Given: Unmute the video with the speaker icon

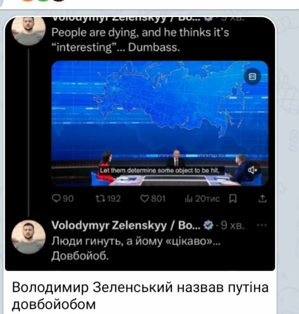Looking at the screenshot, I should pyautogui.click(x=252, y=170).
